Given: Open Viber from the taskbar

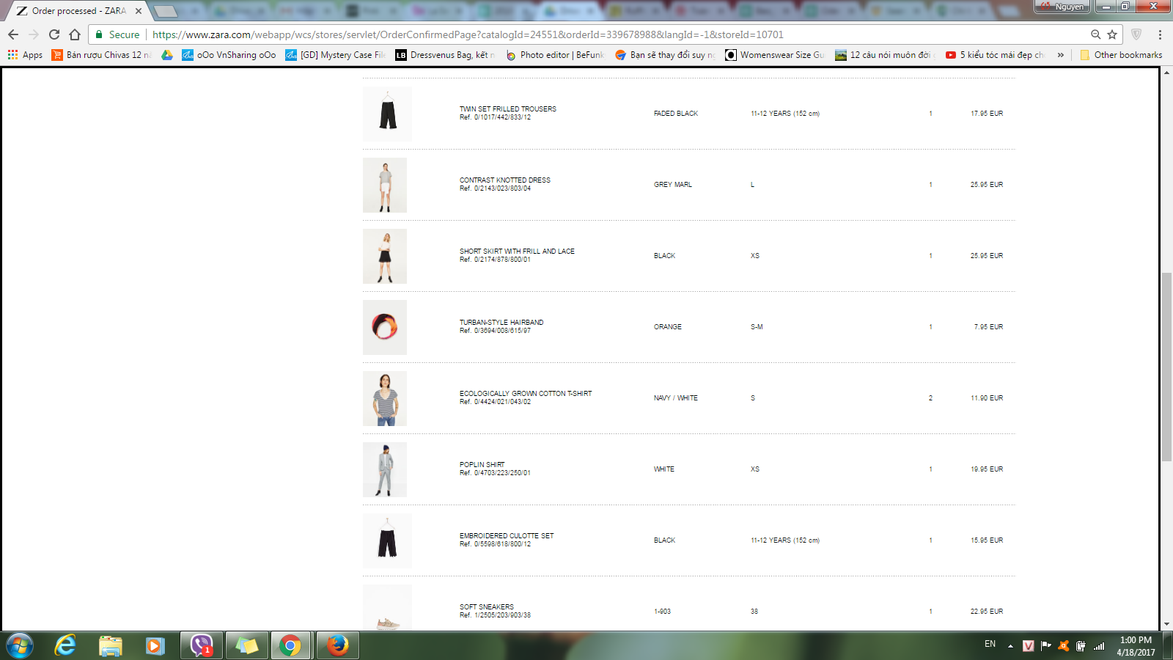Looking at the screenshot, I should 201,645.
